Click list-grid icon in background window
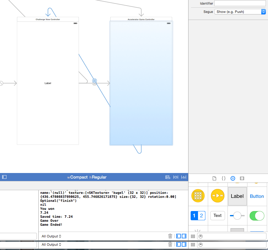The width and height of the screenshot is (268, 250). coord(193,245)
